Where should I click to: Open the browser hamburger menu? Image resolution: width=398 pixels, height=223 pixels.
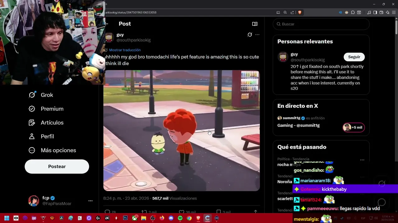(394, 12)
